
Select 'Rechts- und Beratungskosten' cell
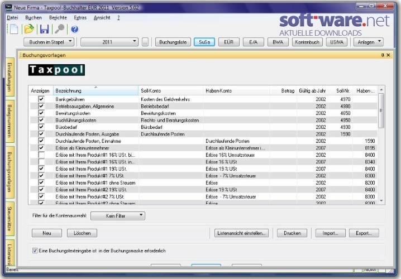pos(170,120)
